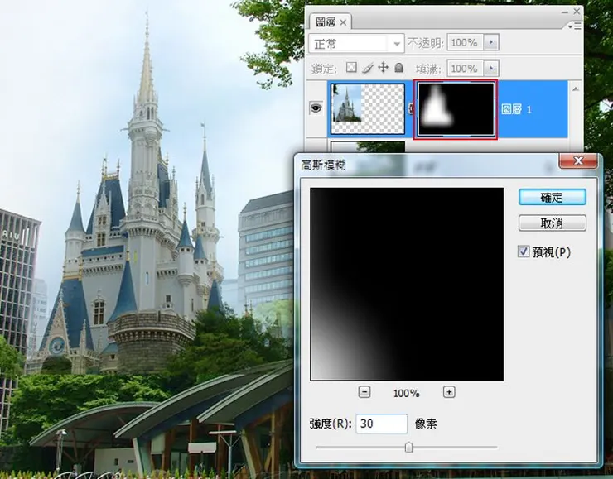Image resolution: width=613 pixels, height=479 pixels.
Task: Zoom out the Gaussian blur preview
Action: (x=364, y=392)
